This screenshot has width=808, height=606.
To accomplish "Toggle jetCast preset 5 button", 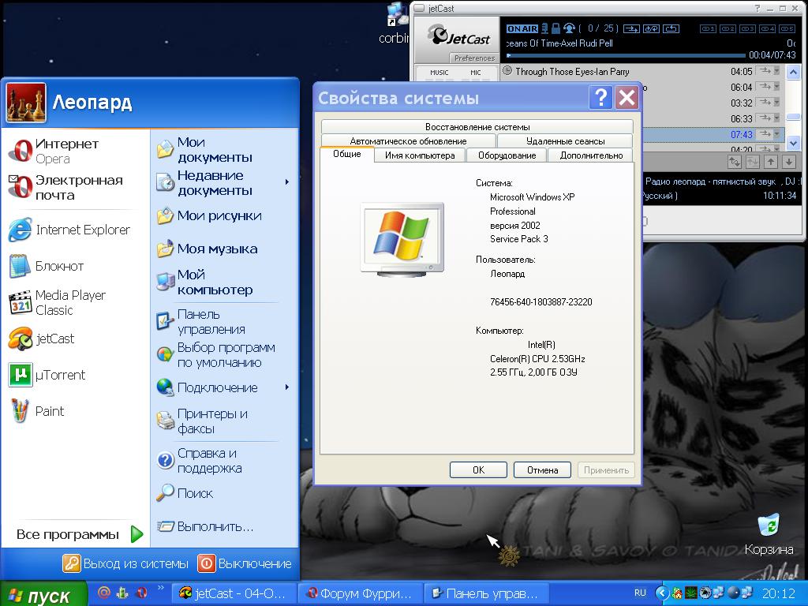I will [788, 29].
